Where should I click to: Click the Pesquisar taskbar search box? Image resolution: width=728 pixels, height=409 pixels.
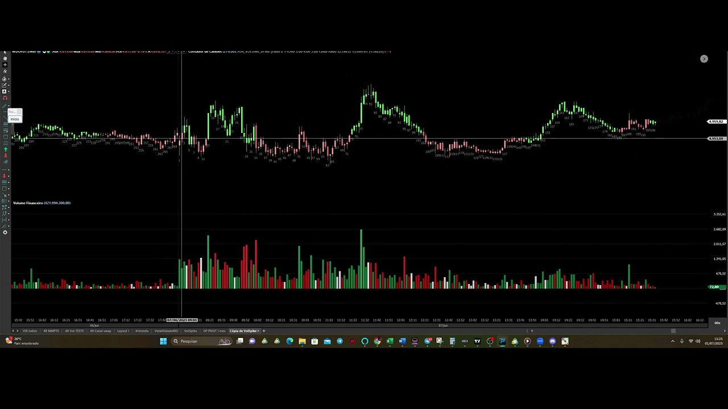pyautogui.click(x=201, y=341)
